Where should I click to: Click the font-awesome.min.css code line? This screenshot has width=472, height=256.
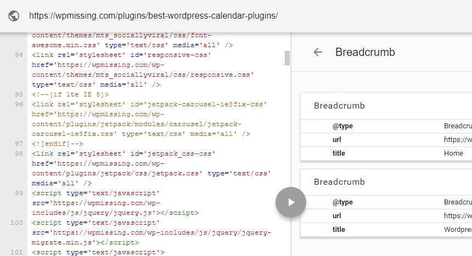[x=132, y=45]
